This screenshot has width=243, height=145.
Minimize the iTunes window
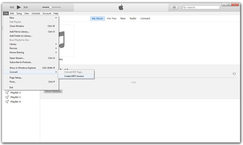[x=224, y=5]
